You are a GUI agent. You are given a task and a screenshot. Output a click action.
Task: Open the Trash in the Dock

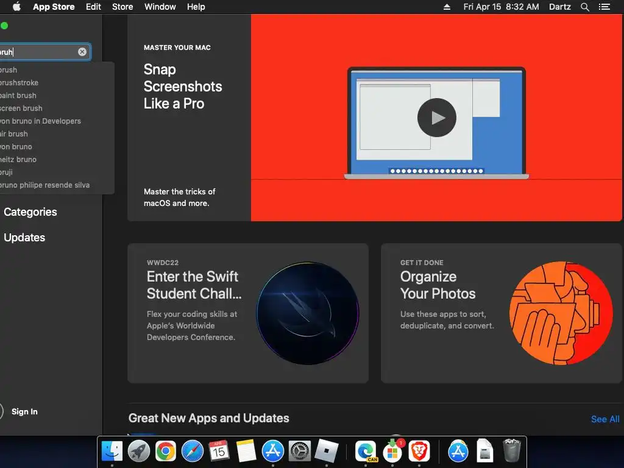pos(511,451)
